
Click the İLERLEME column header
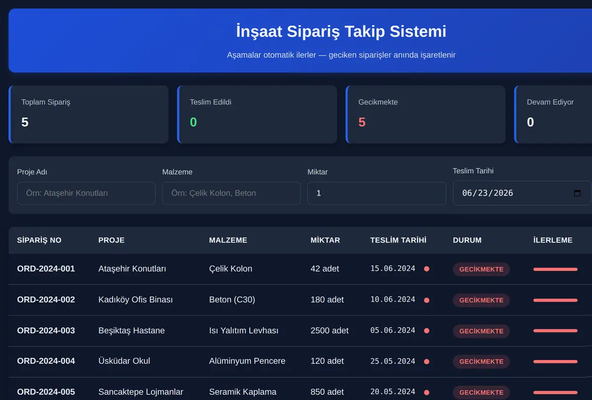[x=553, y=240]
